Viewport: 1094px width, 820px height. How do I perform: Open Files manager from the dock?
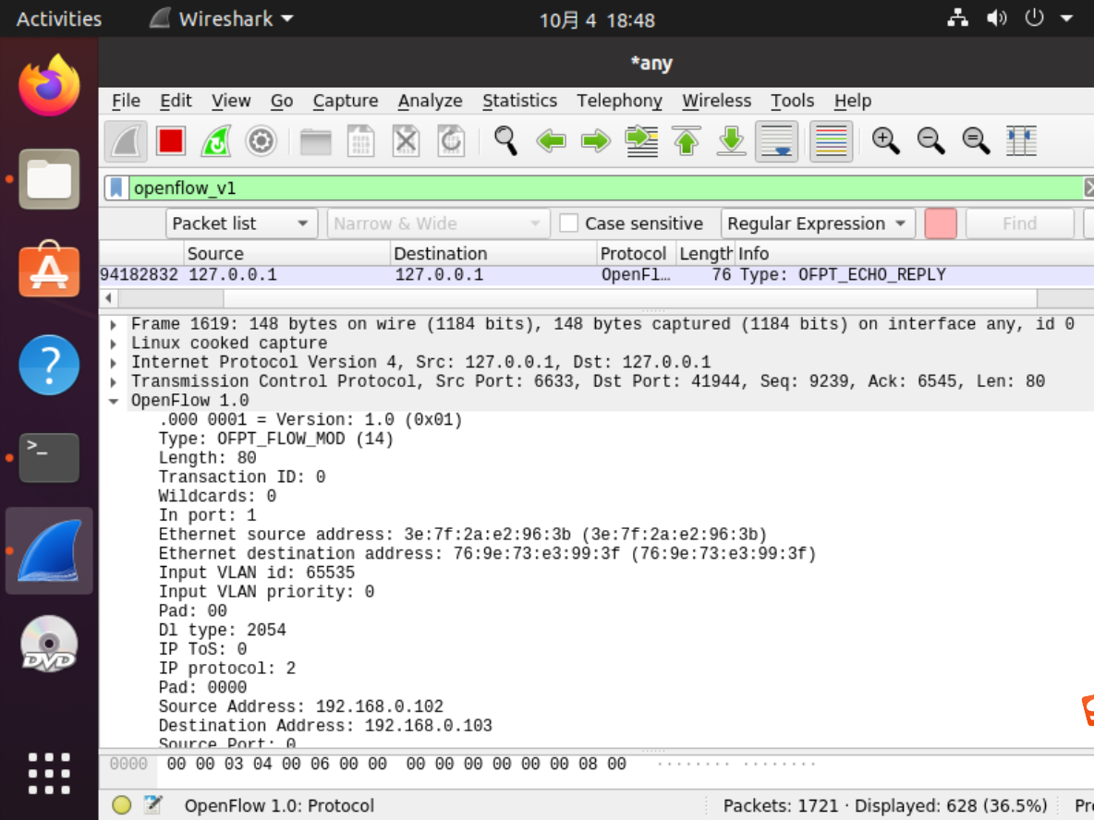click(x=49, y=179)
